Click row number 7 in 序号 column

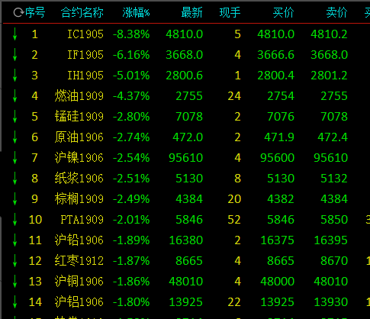point(35,158)
